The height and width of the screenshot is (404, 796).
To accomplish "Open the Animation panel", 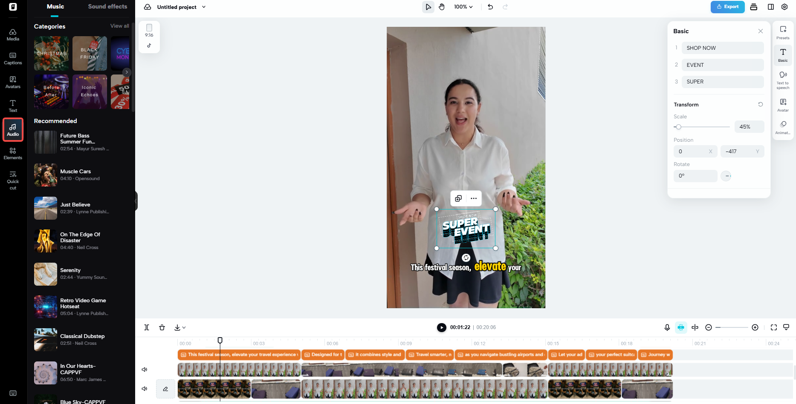I will (x=783, y=127).
